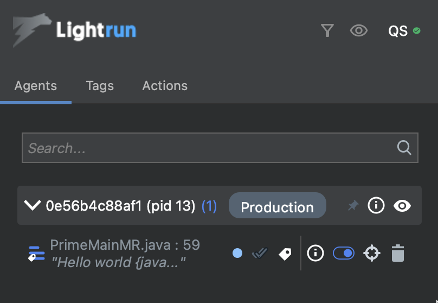Toggle the header eye visibility icon
This screenshot has width=438, height=303.
(x=358, y=30)
